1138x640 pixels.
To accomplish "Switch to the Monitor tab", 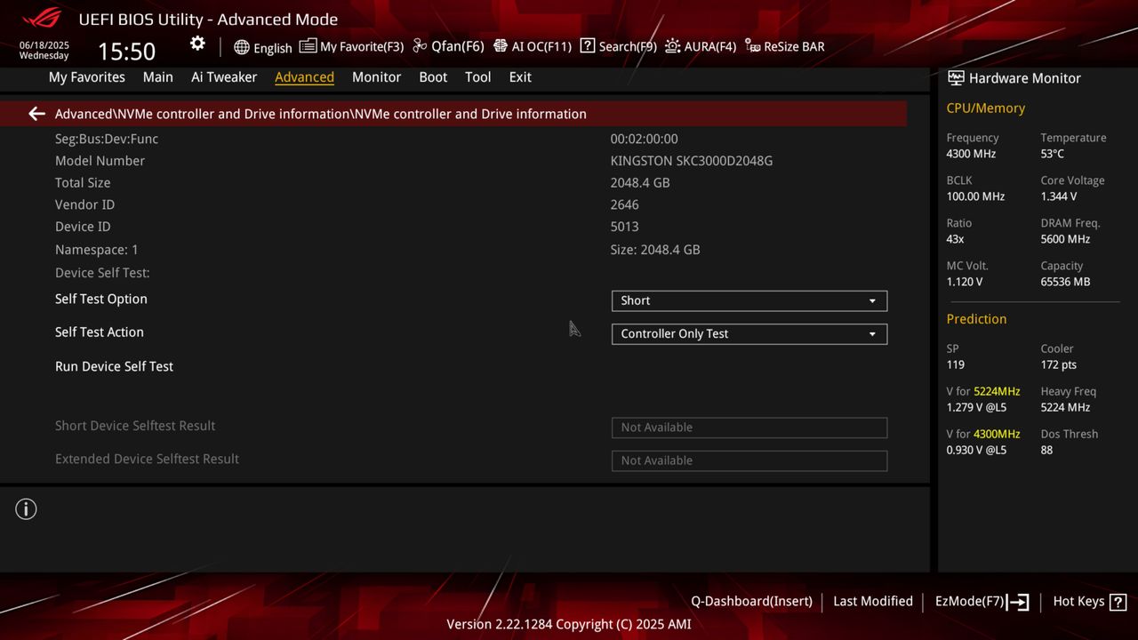I will click(376, 77).
